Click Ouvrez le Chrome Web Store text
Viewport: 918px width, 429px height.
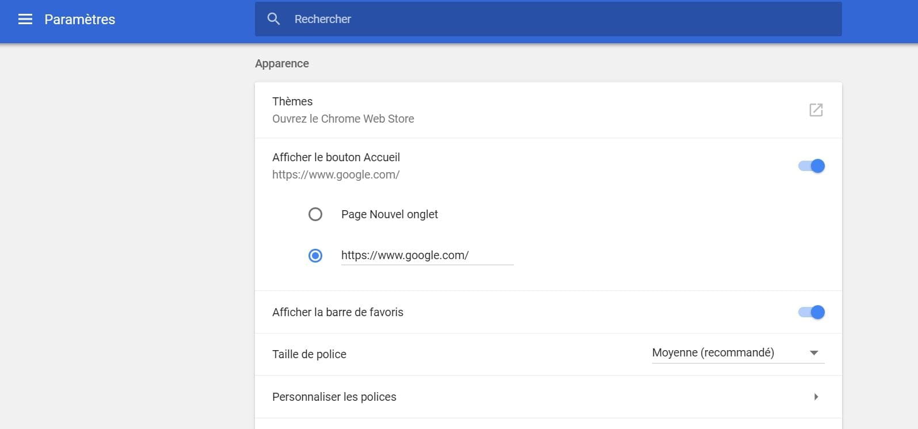click(343, 119)
